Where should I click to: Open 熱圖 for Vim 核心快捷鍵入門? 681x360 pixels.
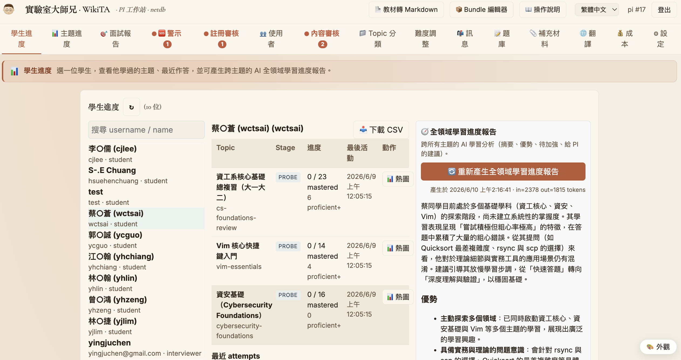[x=398, y=248]
